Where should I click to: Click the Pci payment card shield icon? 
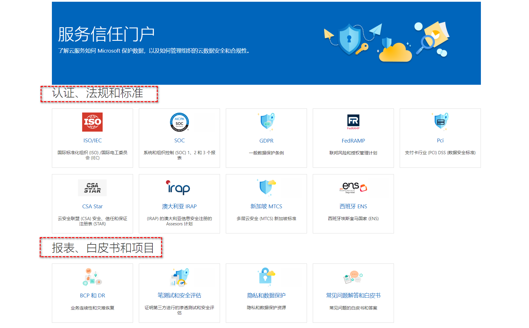[440, 122]
